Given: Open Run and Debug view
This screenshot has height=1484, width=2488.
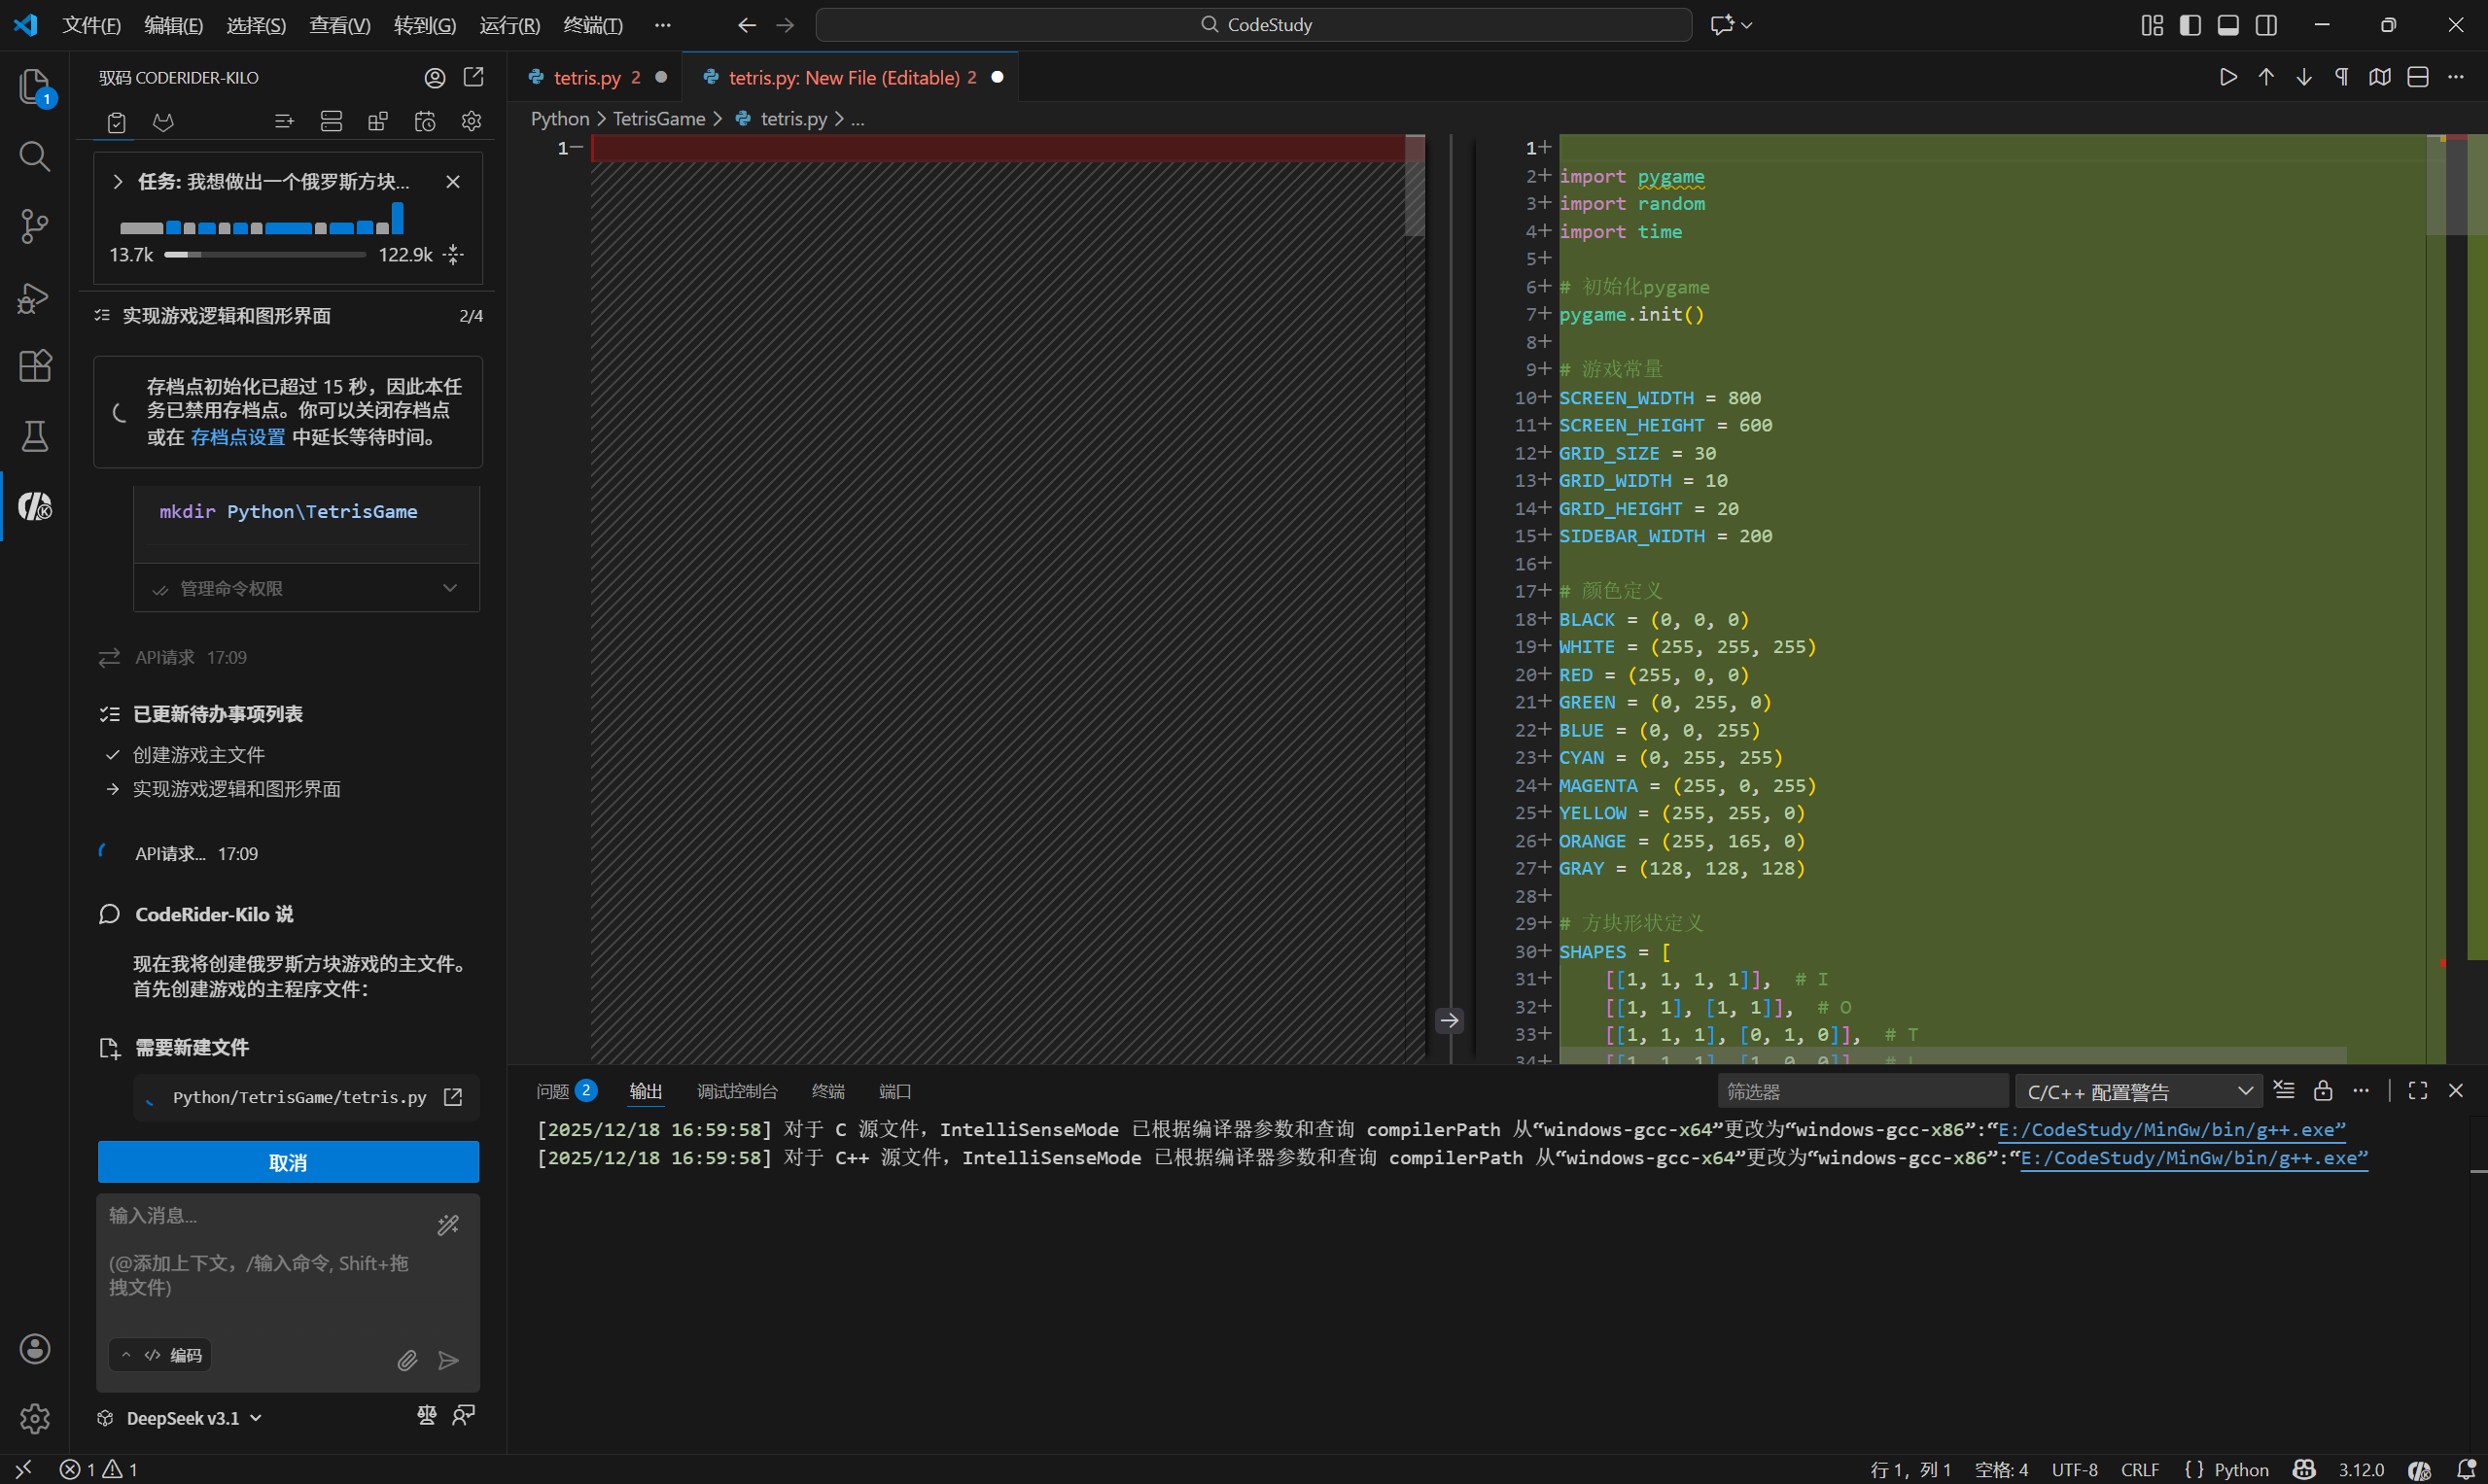Looking at the screenshot, I should tap(34, 297).
